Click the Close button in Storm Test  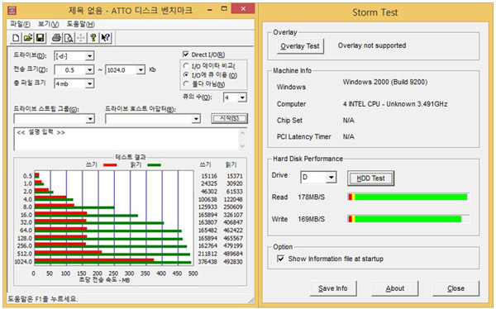click(x=455, y=288)
